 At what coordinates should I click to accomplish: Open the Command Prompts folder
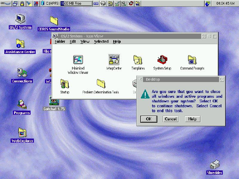[x=192, y=63]
